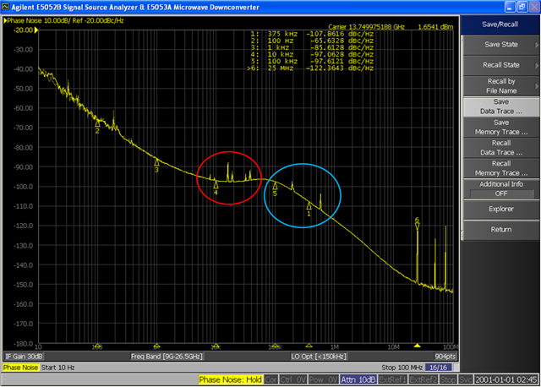This screenshot has width=541, height=387.
Task: Click Freq Band [9G-26.5GHz] indicator
Action: pos(167,357)
